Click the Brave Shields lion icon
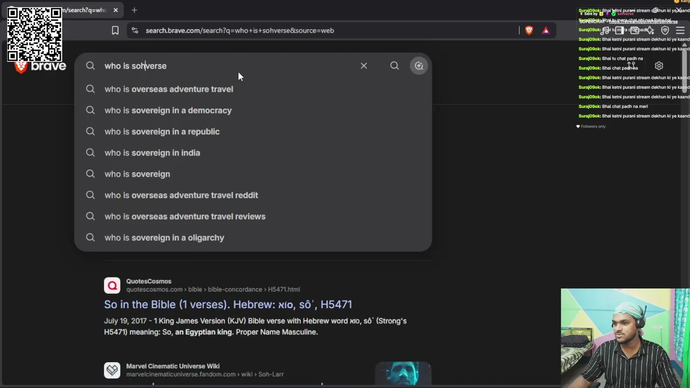The image size is (690, 388). [529, 31]
